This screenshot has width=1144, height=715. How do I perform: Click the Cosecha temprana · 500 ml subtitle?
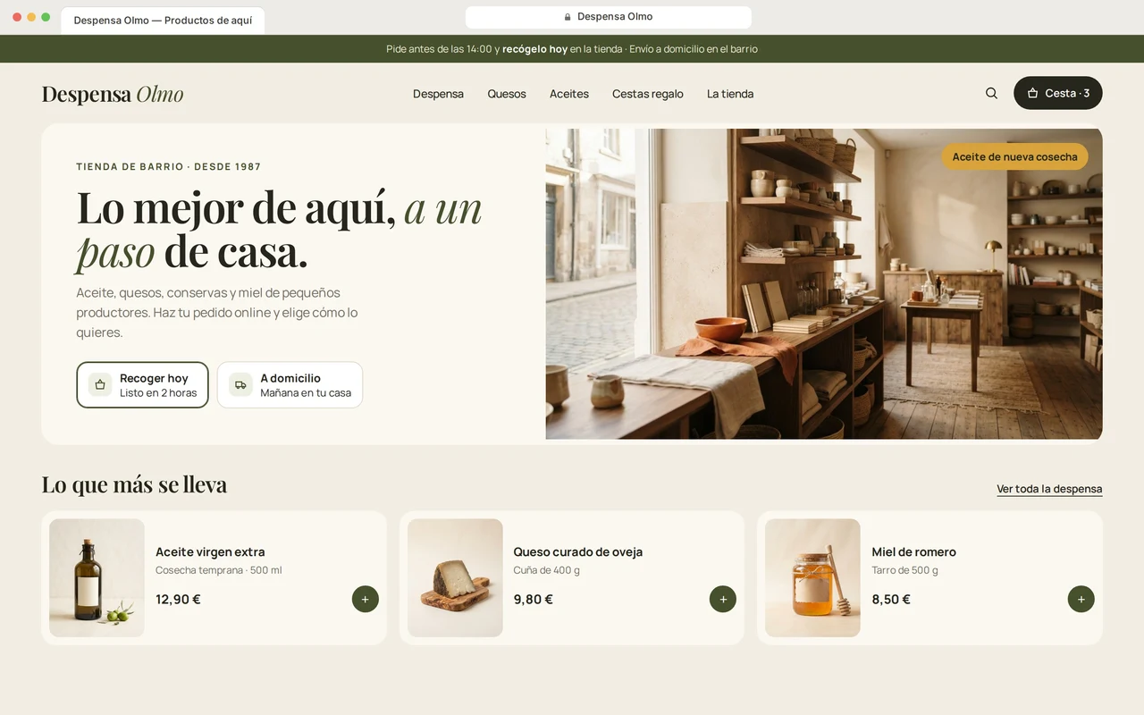(x=219, y=570)
